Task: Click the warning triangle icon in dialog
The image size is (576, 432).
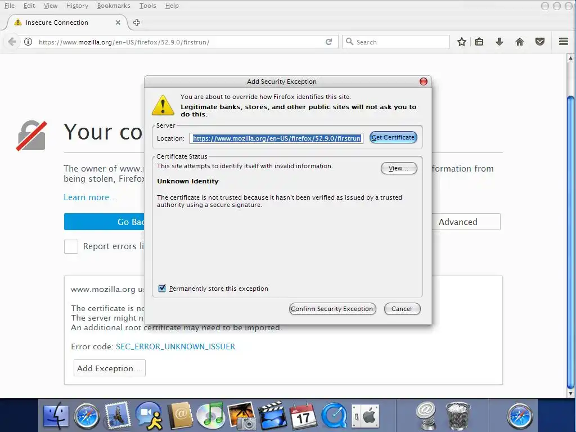Action: [x=163, y=105]
